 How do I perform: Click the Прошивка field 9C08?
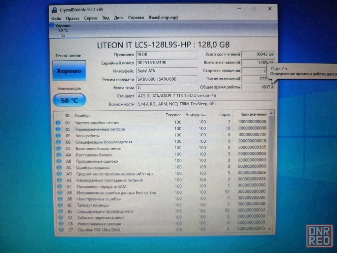pos(166,55)
